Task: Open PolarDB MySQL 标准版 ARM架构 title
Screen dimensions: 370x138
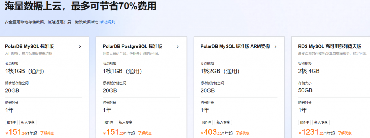Action: tap(235, 46)
